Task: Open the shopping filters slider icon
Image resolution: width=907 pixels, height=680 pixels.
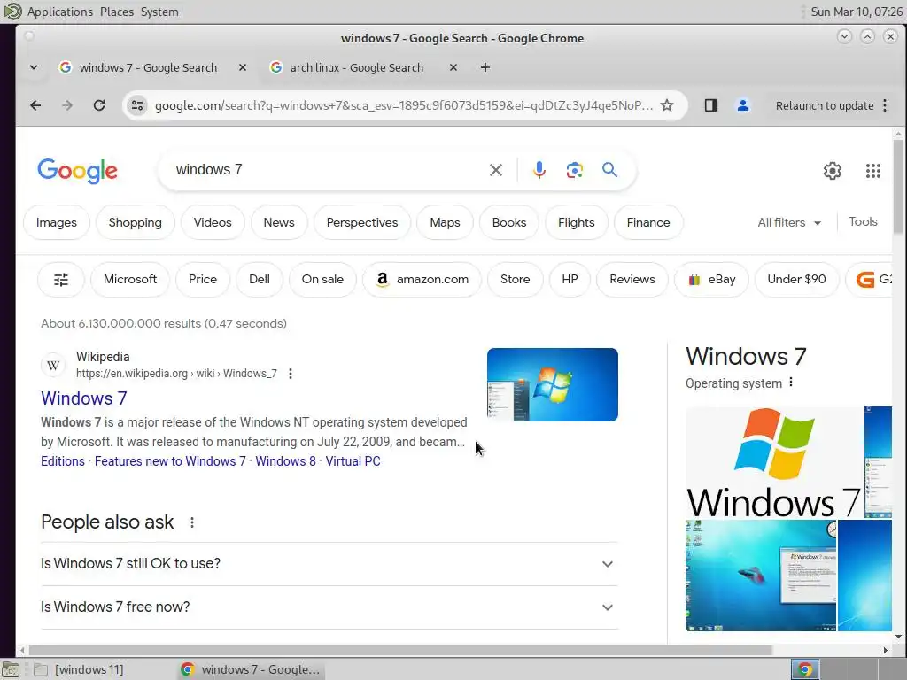Action: pyautogui.click(x=61, y=280)
